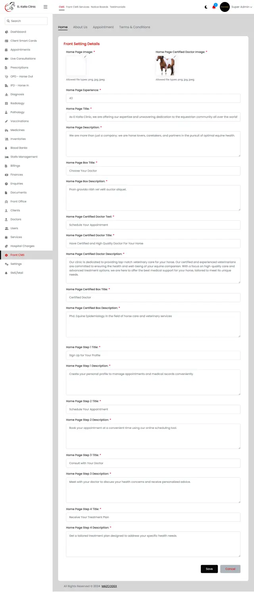This screenshot has height=592, width=254.
Task: Click the Home Page Box Title field
Action: click(x=153, y=171)
